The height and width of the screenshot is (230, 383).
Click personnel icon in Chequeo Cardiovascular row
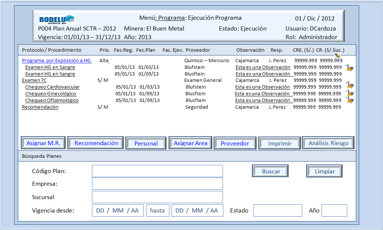[350, 85]
